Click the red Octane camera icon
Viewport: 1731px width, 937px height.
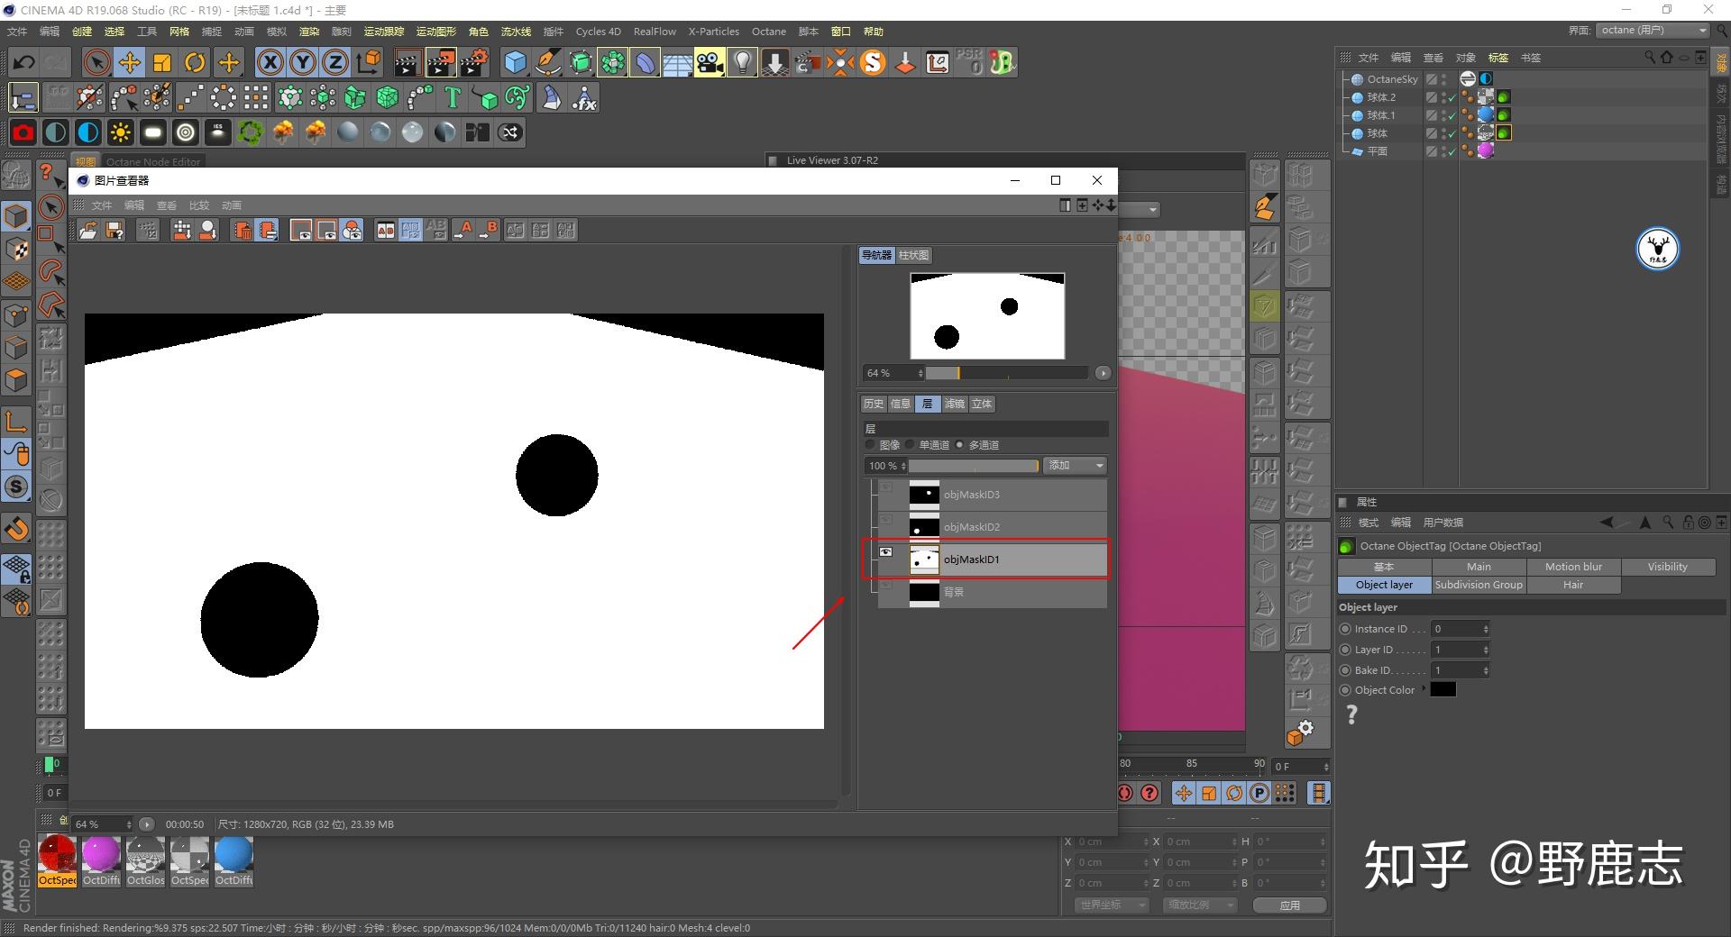click(23, 132)
